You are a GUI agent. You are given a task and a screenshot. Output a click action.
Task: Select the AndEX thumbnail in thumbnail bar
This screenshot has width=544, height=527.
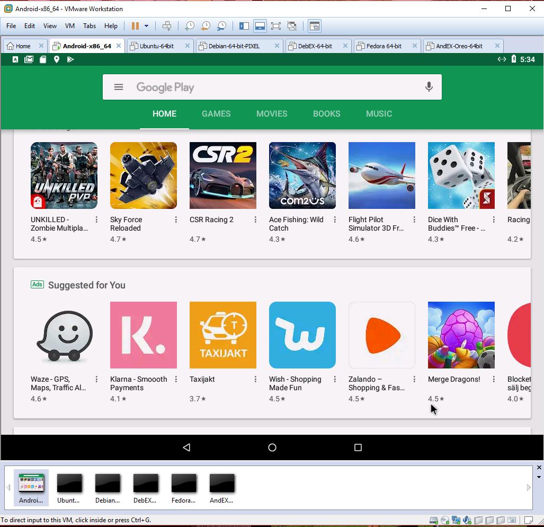coord(222,488)
